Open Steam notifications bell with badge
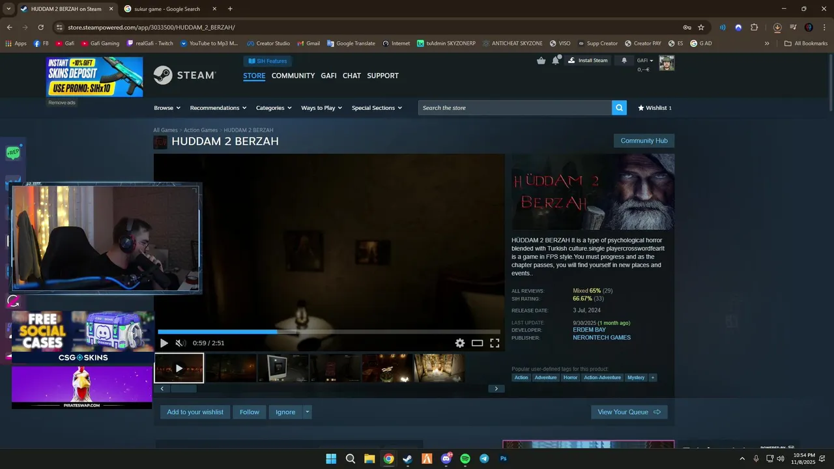The image size is (834, 469). tap(556, 60)
